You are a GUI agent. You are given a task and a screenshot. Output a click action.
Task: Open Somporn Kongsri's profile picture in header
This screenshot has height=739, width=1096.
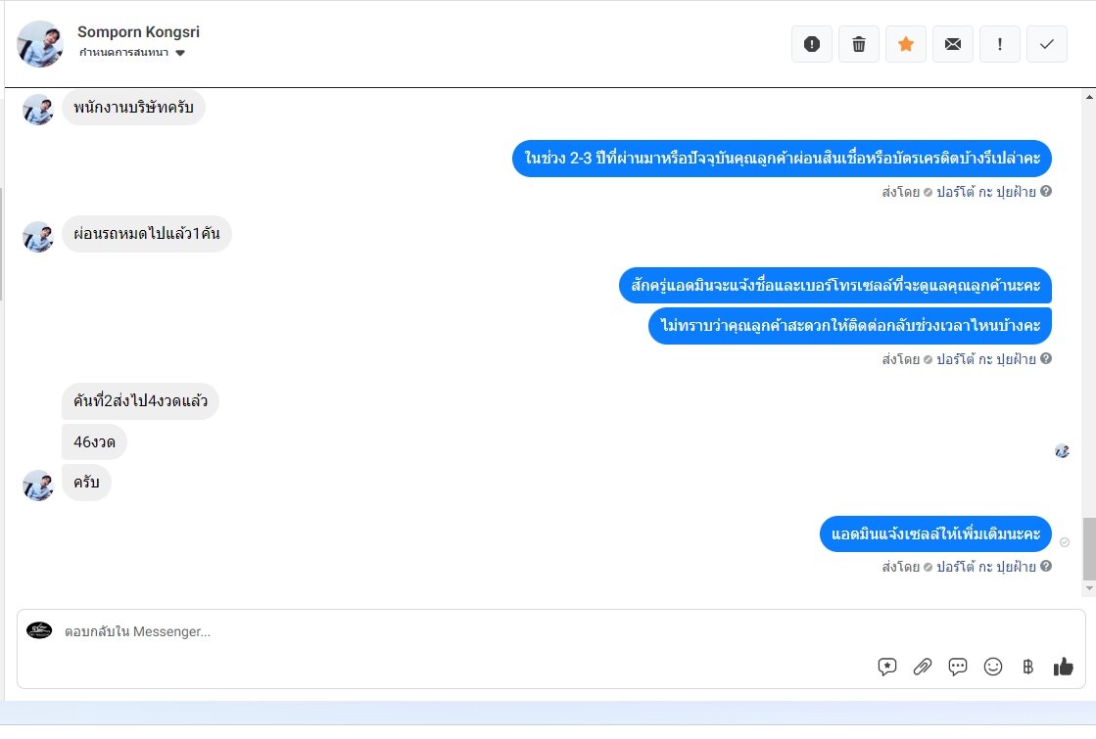tap(40, 43)
